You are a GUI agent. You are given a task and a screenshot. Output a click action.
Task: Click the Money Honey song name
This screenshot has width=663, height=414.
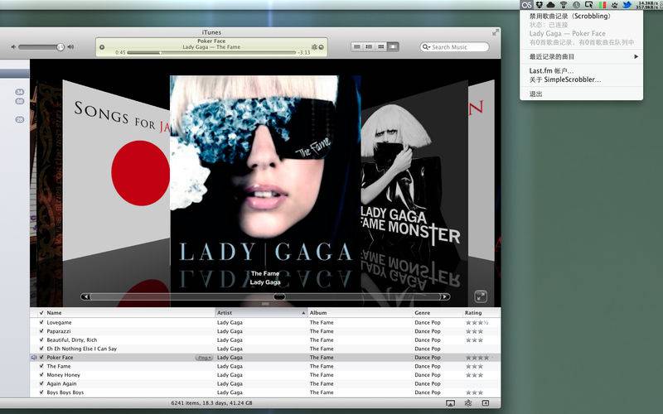pos(64,375)
